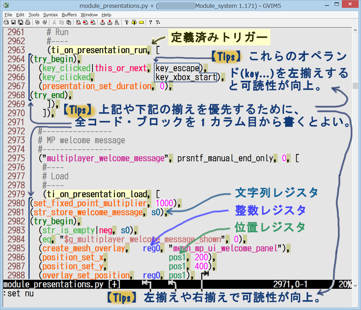Save the current file using the floppy disk icon
The image size is (361, 310).
tap(13, 22)
